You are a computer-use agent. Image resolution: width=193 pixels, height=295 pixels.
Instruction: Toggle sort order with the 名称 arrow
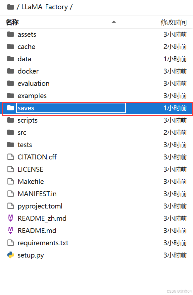pos(114,22)
